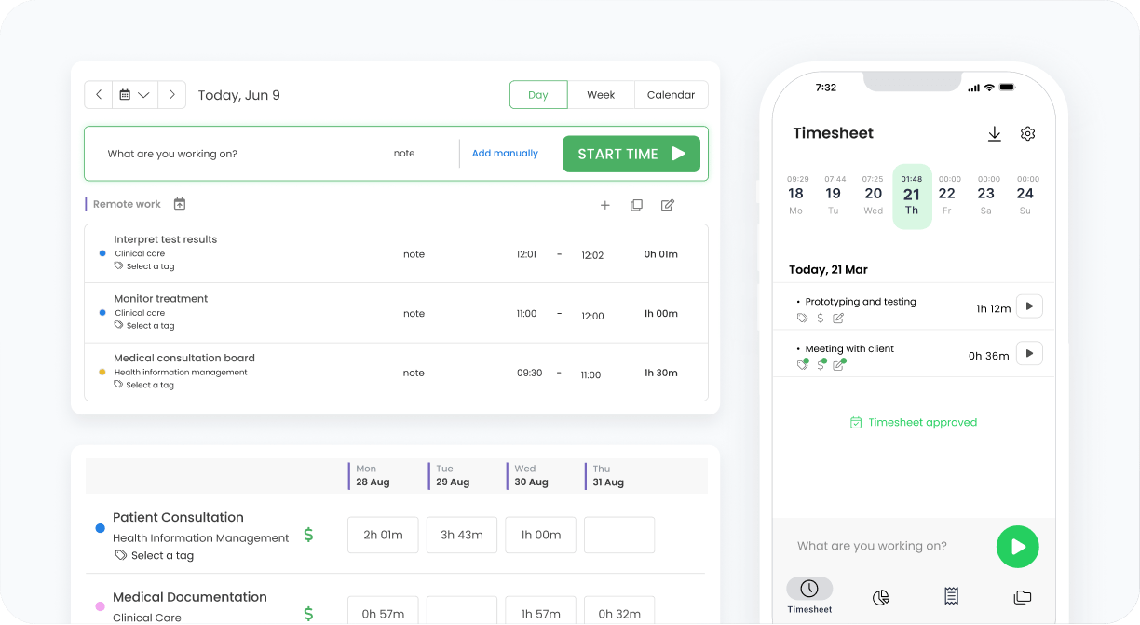
Task: Click the Add manually link
Action: click(x=505, y=154)
